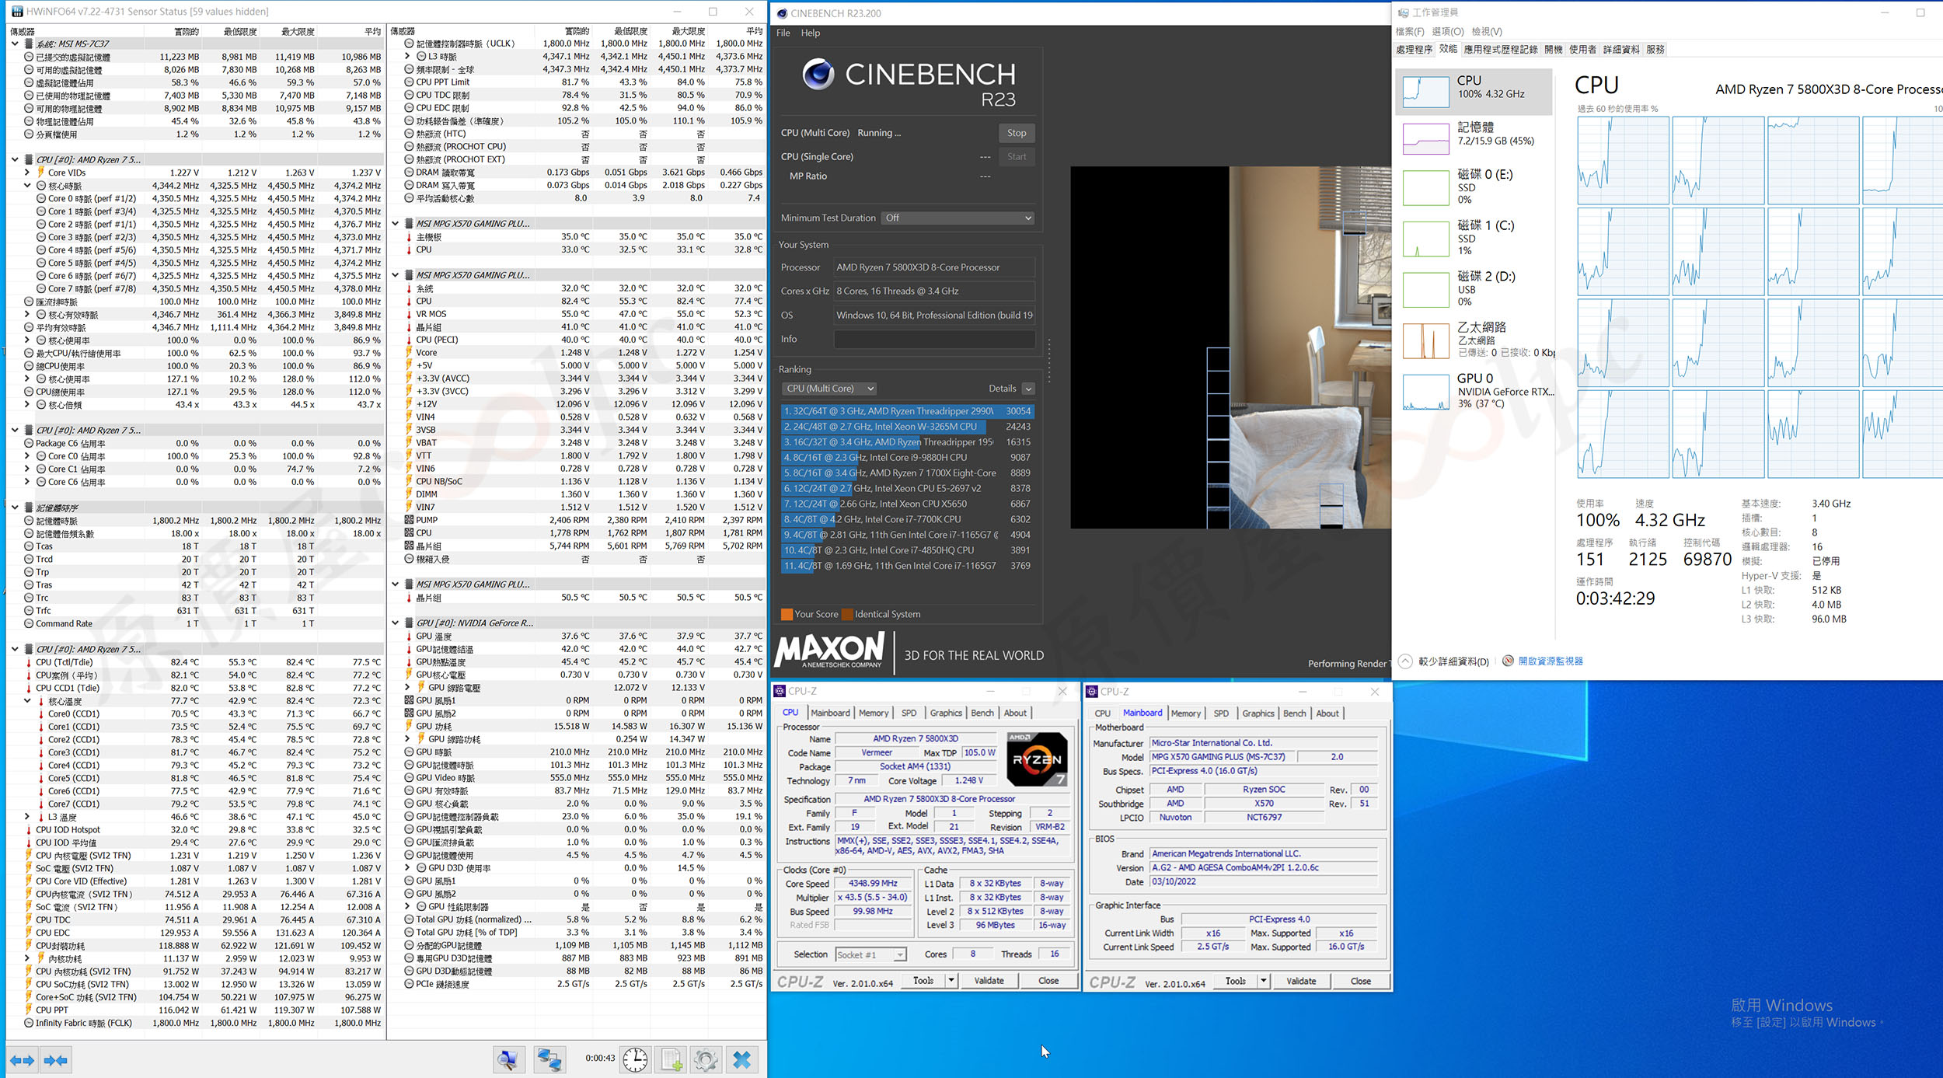Open the Details dropdown arrow in Ranking
1943x1078 pixels.
point(1028,389)
